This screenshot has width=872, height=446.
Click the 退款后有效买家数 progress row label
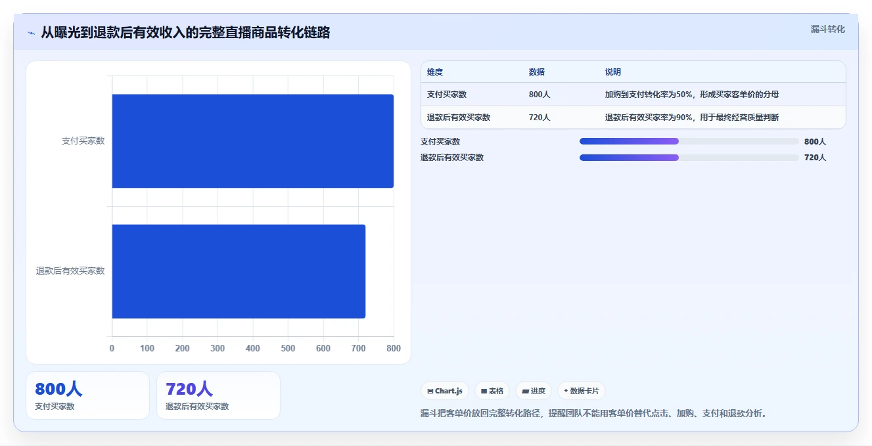point(452,158)
